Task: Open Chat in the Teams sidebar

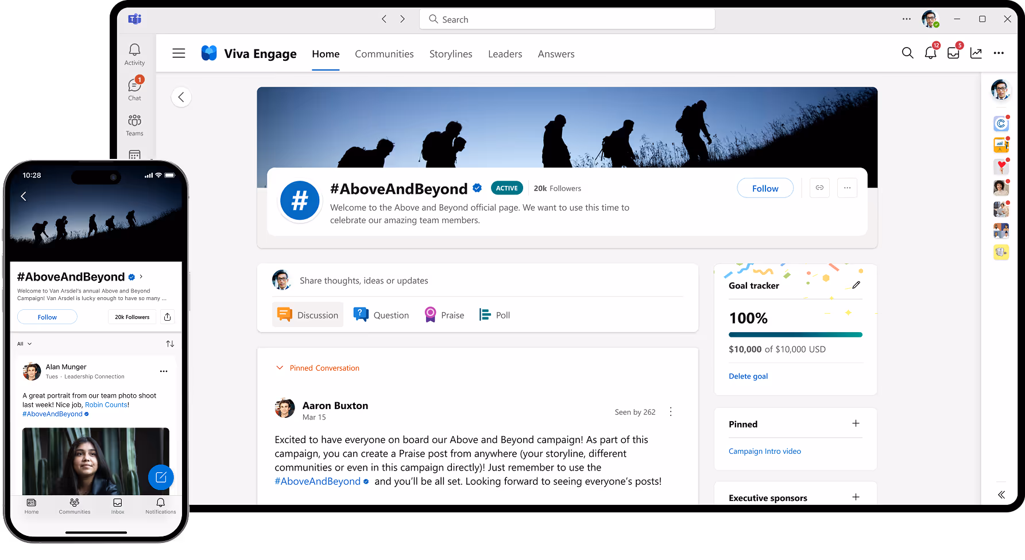Action: point(134,89)
